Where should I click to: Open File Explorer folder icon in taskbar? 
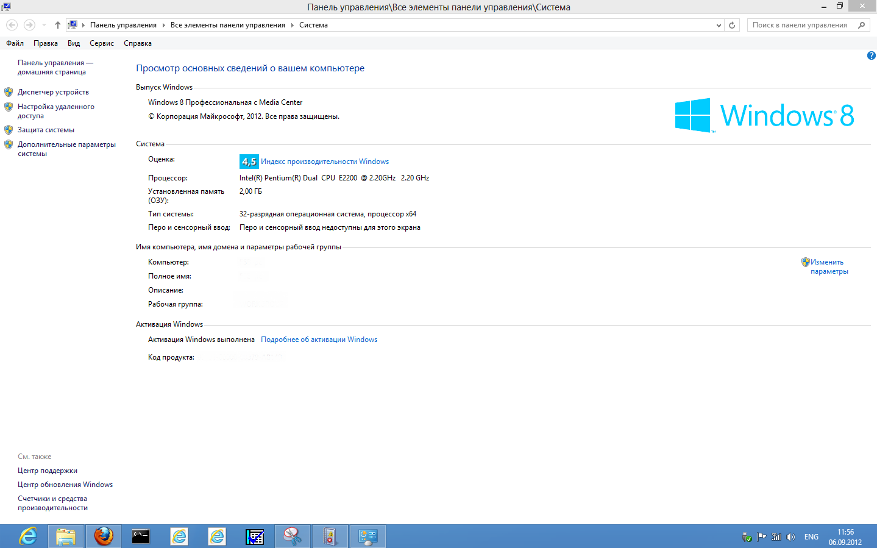click(66, 536)
